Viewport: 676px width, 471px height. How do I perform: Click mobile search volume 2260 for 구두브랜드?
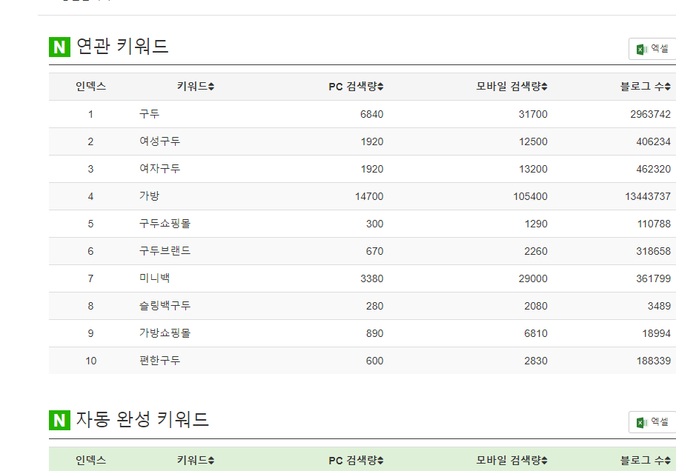536,251
